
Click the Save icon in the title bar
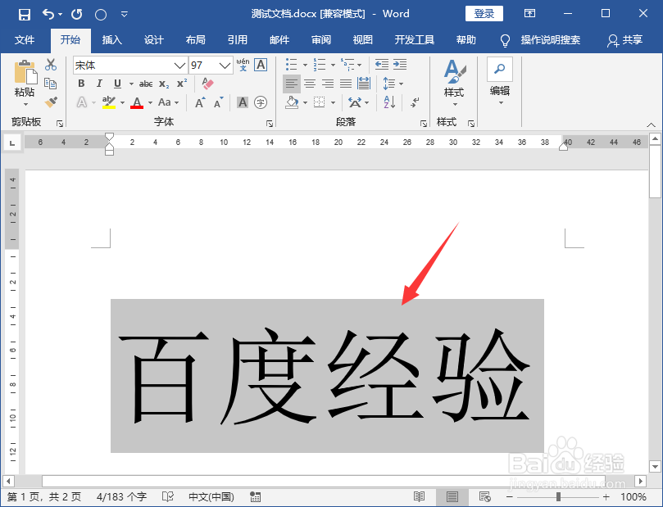25,15
